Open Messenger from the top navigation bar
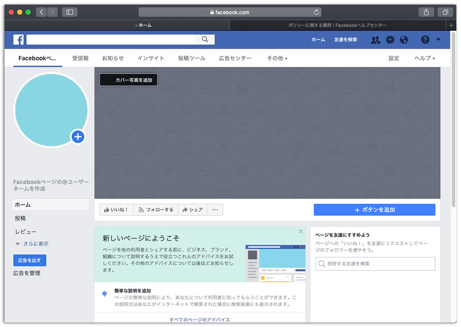This screenshot has width=461, height=327. click(390, 40)
